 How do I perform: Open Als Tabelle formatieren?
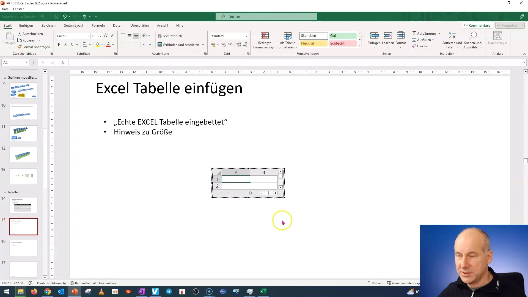pyautogui.click(x=287, y=40)
